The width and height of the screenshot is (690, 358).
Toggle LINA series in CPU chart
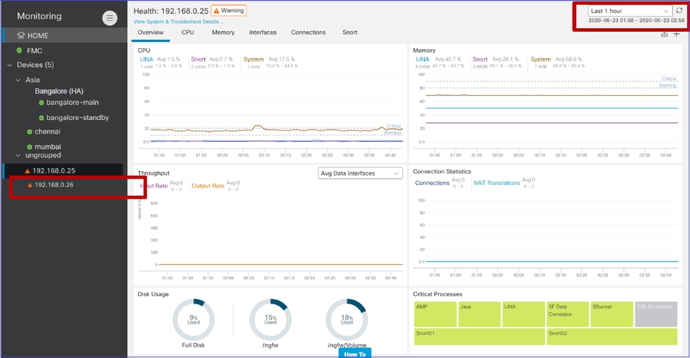point(146,59)
